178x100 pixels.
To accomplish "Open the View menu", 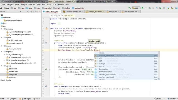I will 3,4.
